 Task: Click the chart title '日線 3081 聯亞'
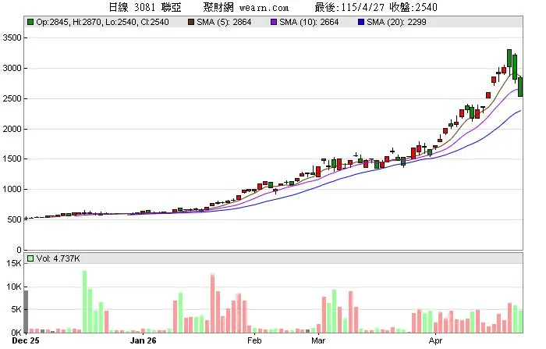[145, 7]
